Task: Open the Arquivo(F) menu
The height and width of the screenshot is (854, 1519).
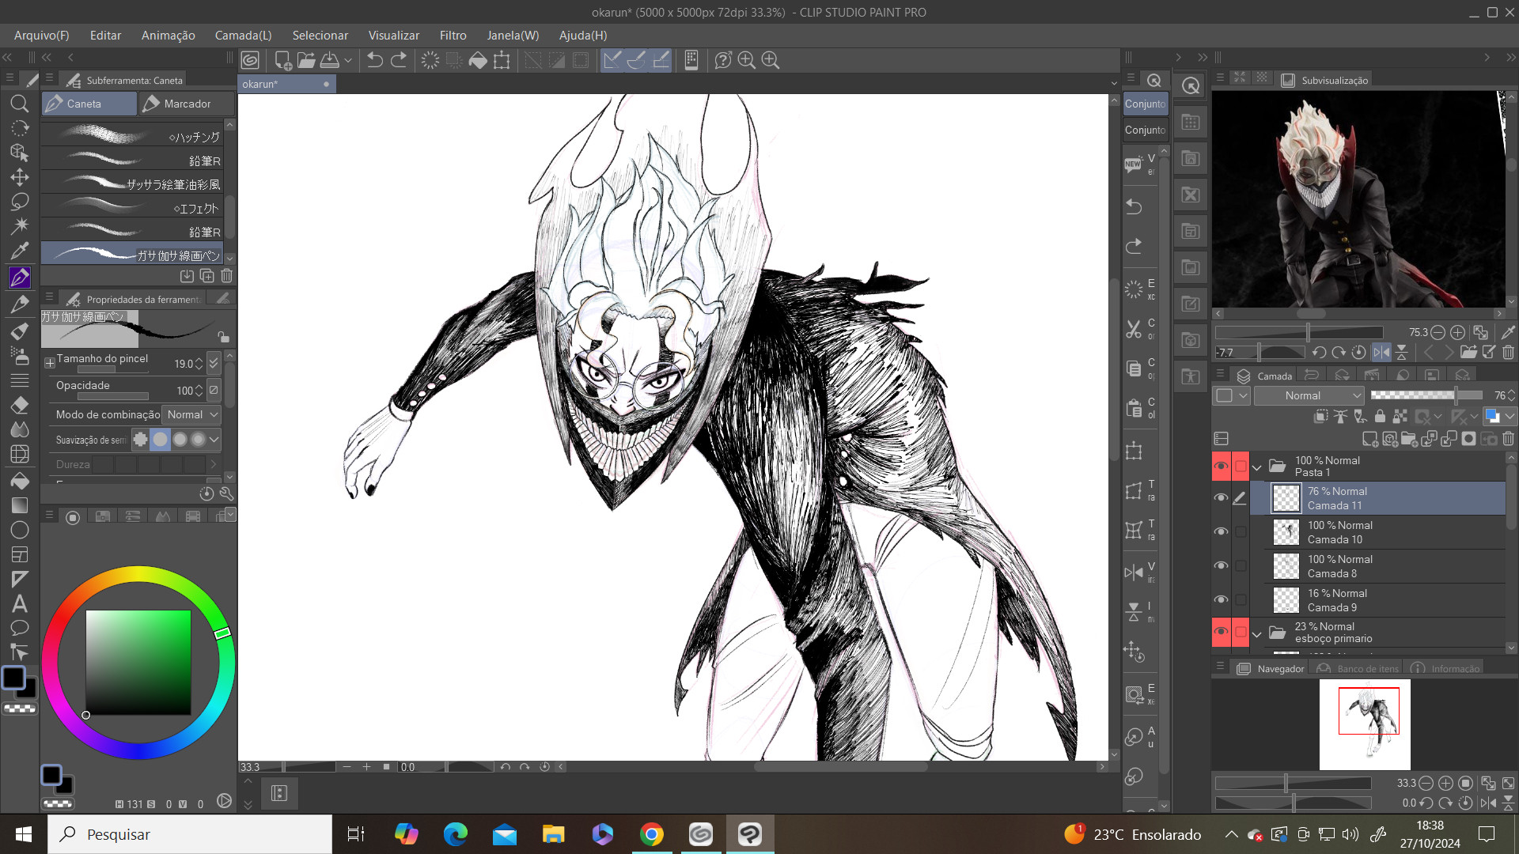Action: click(x=41, y=36)
